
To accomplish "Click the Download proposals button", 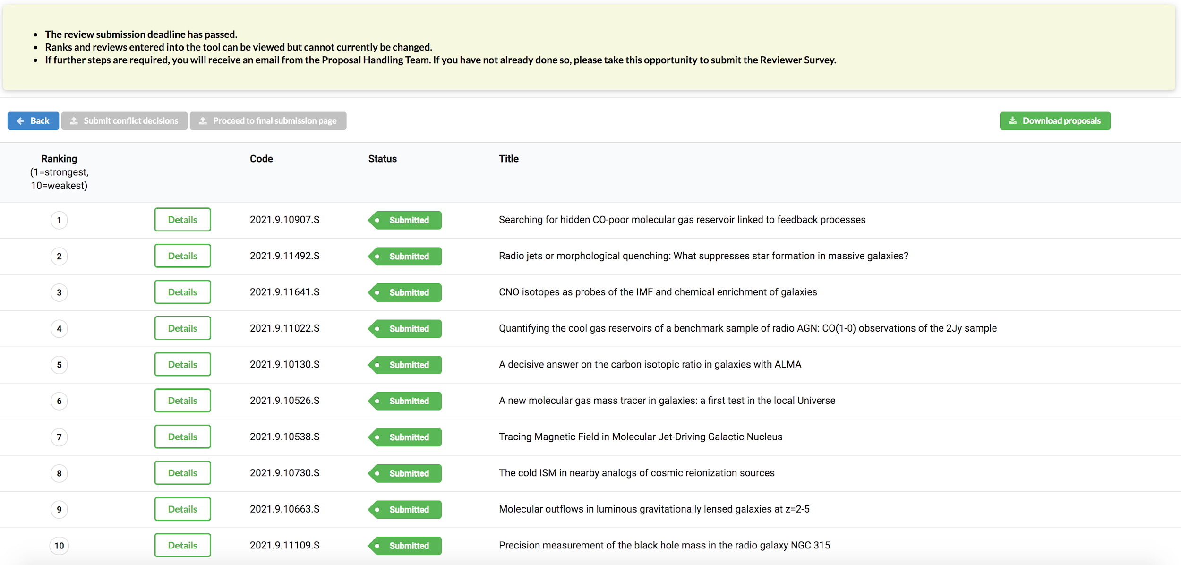I will click(1055, 121).
